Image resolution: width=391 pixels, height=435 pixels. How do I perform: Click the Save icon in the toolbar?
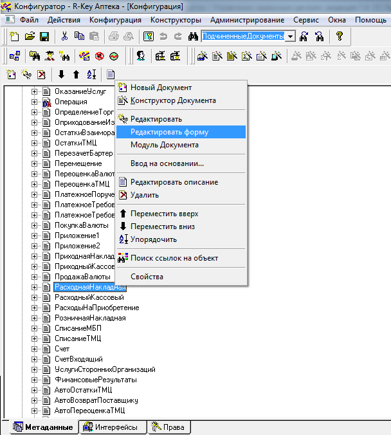[x=44, y=37]
